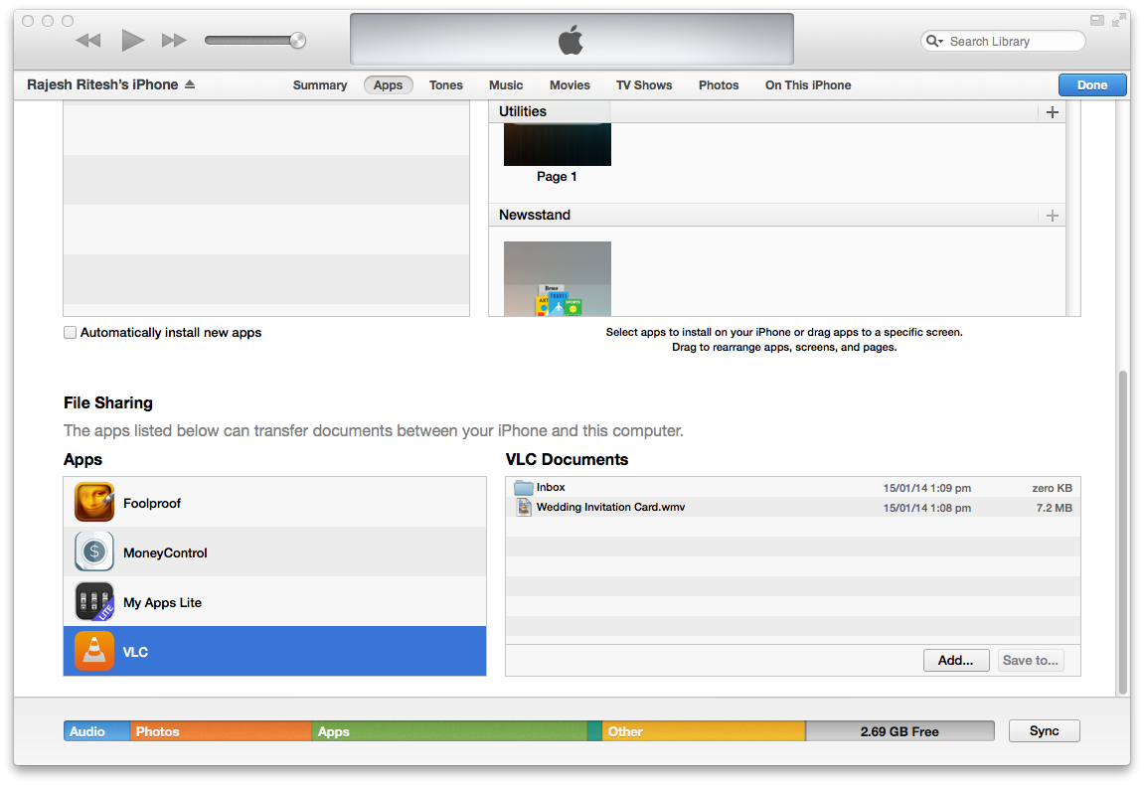The height and width of the screenshot is (785, 1144).
Task: Click the Rajesh Ritesh's iPhone device name
Action: (102, 84)
